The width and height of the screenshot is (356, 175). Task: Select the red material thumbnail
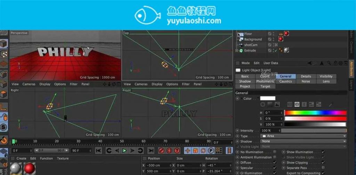(30, 168)
